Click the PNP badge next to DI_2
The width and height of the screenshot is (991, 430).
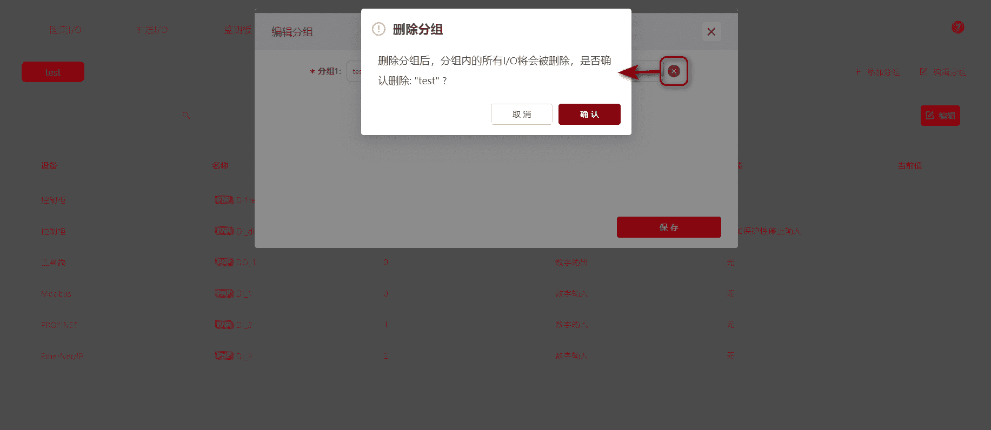pos(224,325)
